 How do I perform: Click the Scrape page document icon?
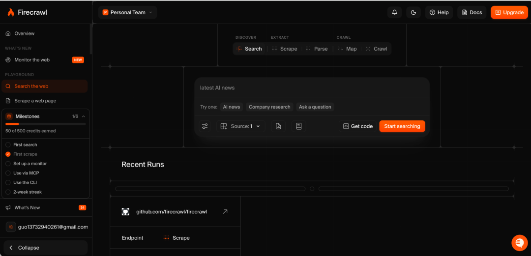[8, 101]
